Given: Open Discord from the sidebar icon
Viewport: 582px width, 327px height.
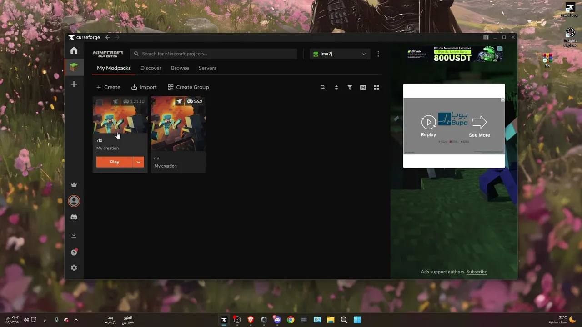Looking at the screenshot, I should coord(74,217).
